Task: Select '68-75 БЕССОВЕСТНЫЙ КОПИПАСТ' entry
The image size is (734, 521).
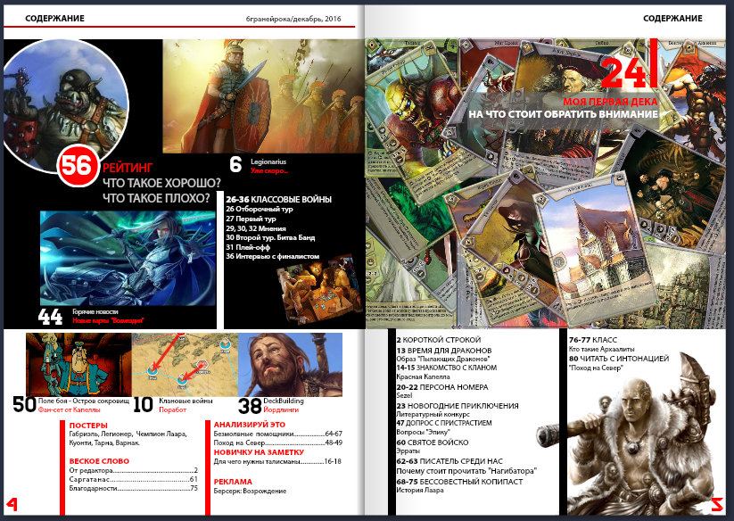Action: coord(459,482)
